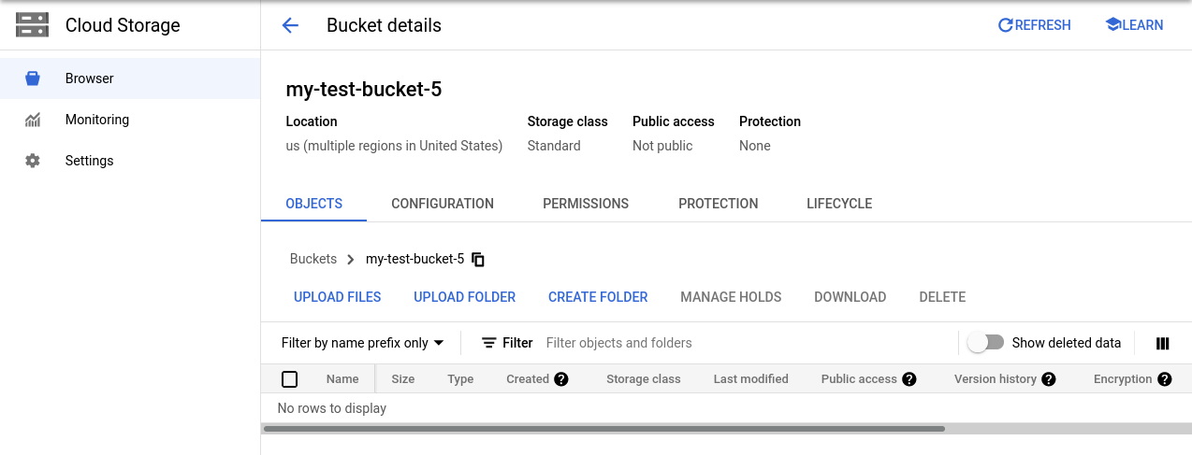Sort by the Name column header

pyautogui.click(x=342, y=378)
